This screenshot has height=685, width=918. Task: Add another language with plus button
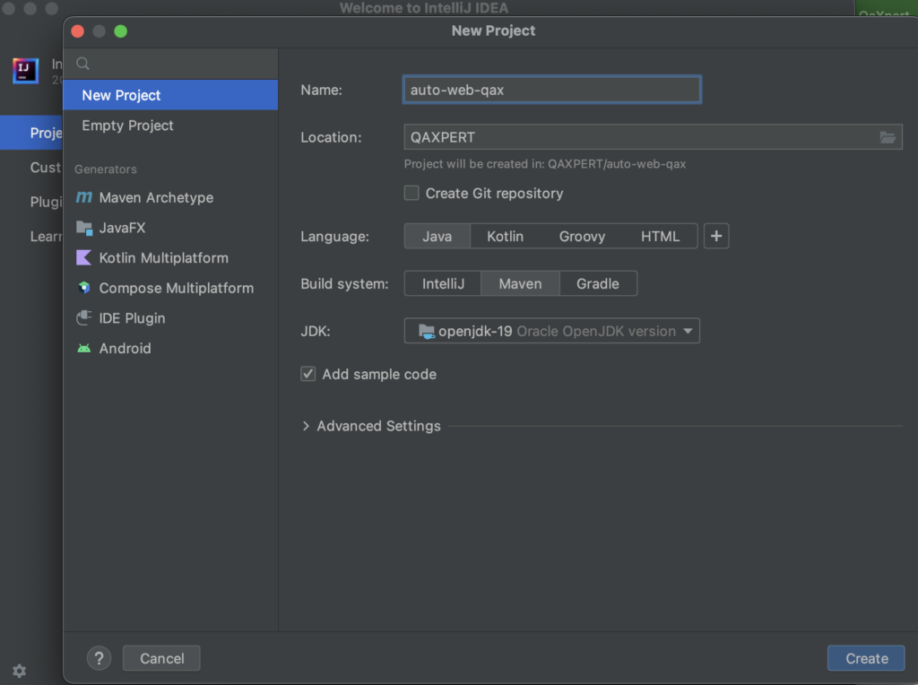click(716, 236)
